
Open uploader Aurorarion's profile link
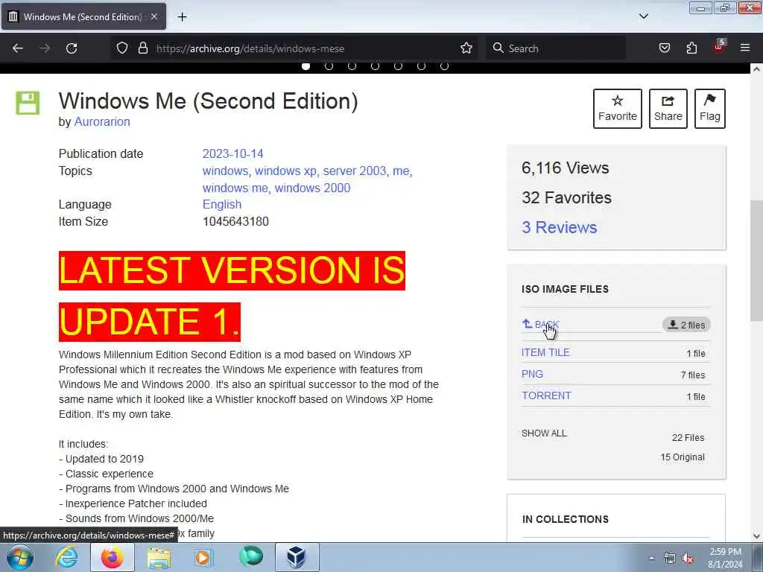[x=102, y=121]
